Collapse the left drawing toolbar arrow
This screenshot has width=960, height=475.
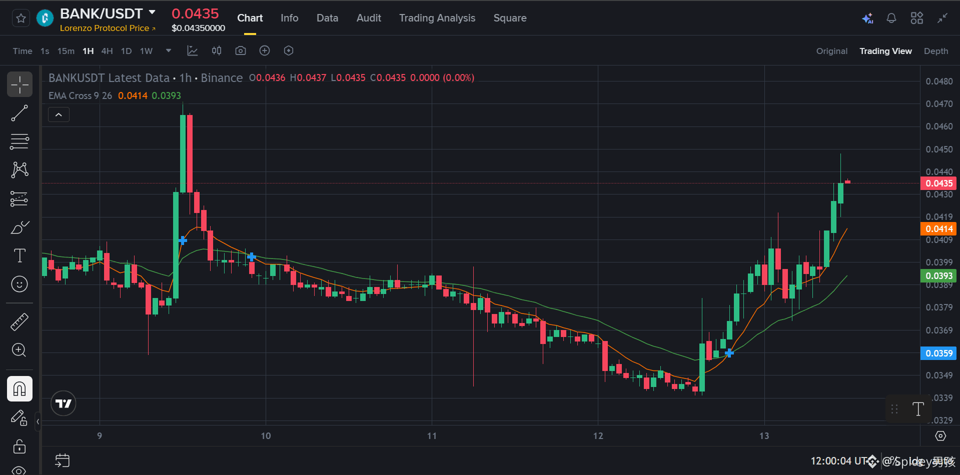pos(38,421)
